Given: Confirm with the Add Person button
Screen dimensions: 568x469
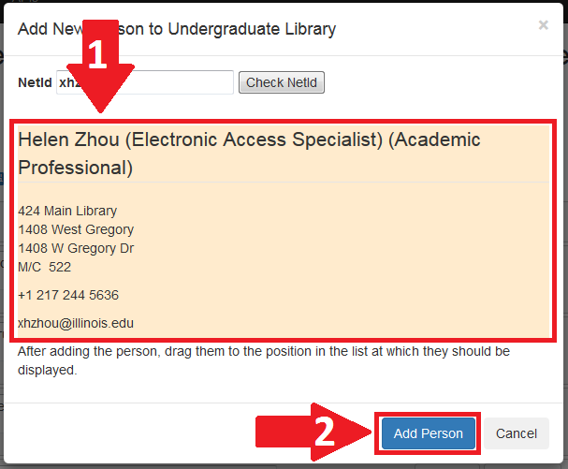Looking at the screenshot, I should pos(428,433).
